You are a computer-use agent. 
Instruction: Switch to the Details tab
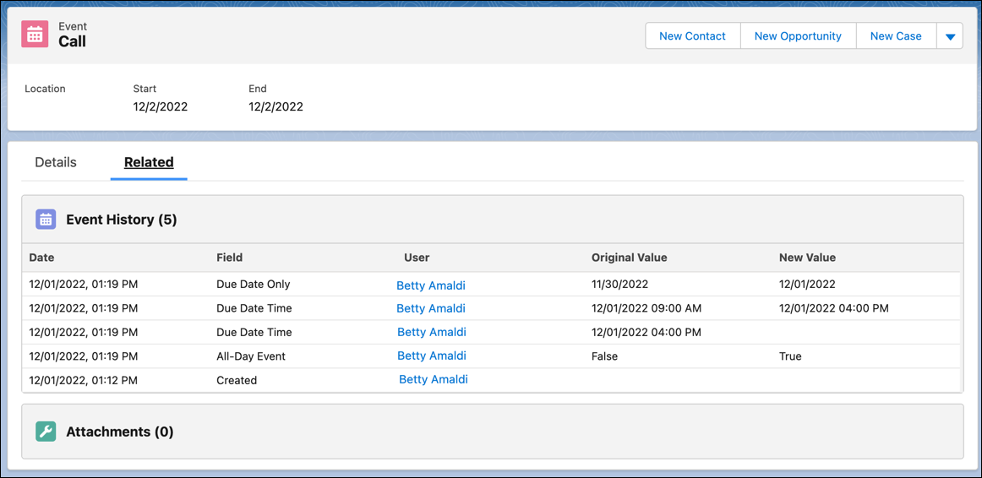click(56, 163)
